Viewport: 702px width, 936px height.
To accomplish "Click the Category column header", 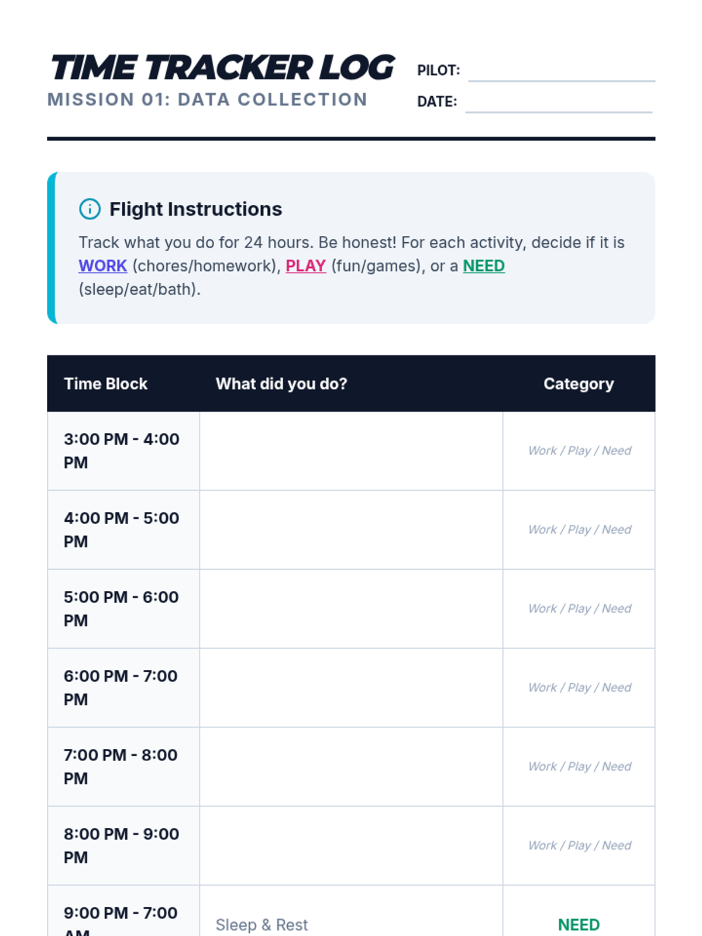I will (x=579, y=384).
